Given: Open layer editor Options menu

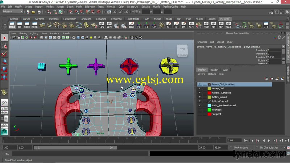Looking at the screenshot, I should [x=212, y=74].
